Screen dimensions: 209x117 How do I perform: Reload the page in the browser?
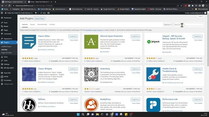tap(9, 6)
